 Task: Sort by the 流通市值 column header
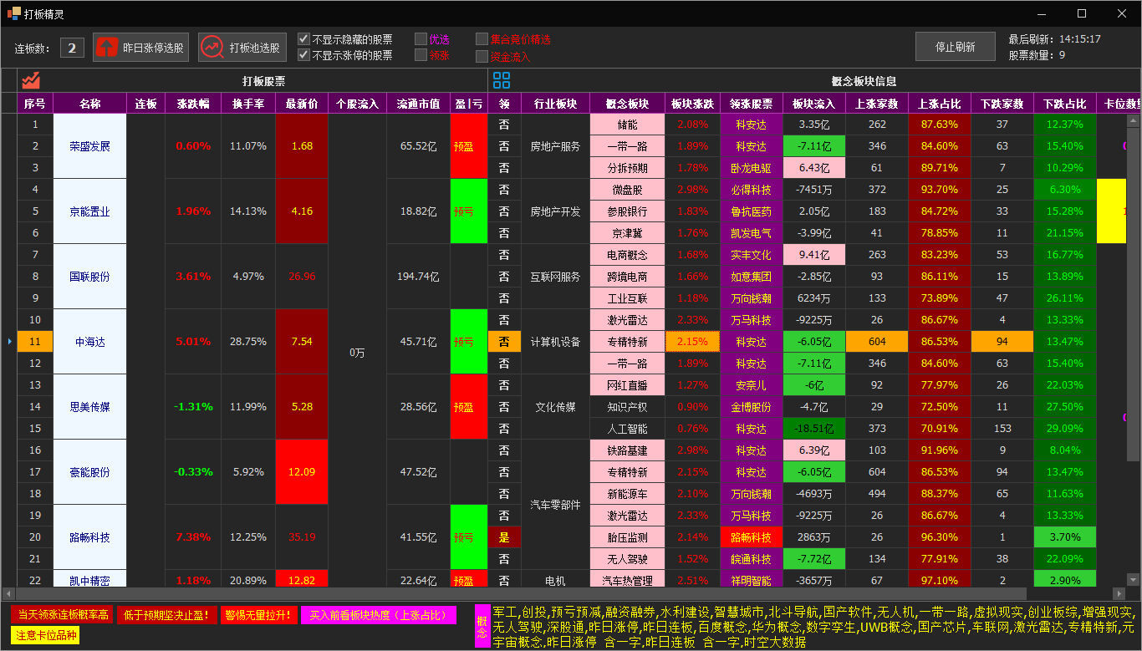[419, 104]
